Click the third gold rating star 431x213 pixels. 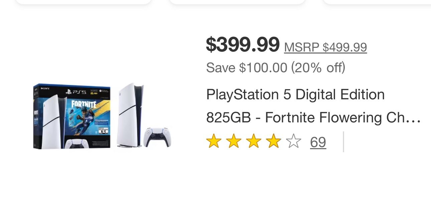pos(254,142)
